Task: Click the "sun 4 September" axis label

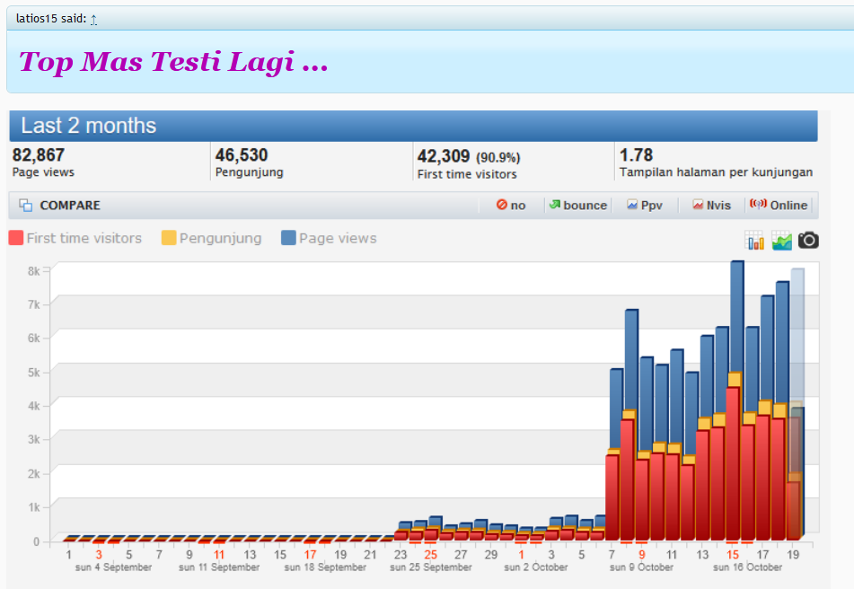Action: click(113, 567)
